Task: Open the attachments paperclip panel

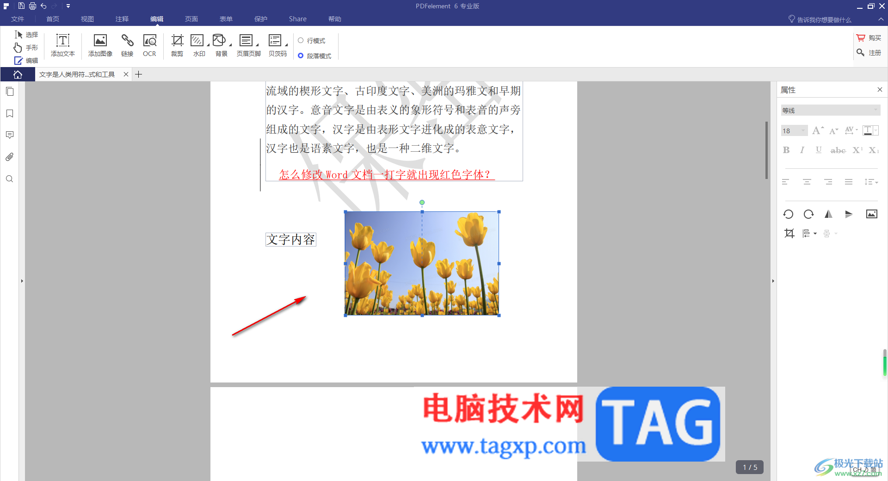Action: click(x=10, y=157)
